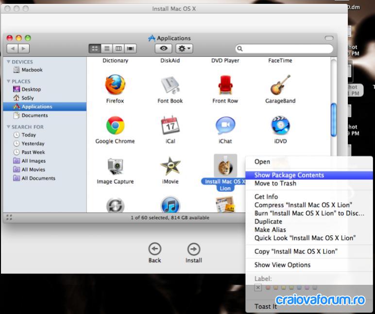Image resolution: width=375 pixels, height=314 pixels.
Task: Open the Firefox application icon
Action: coord(115,85)
